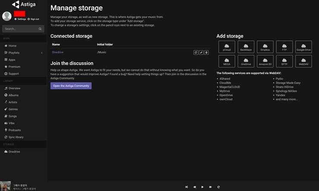Click Sign out link

(33, 19)
